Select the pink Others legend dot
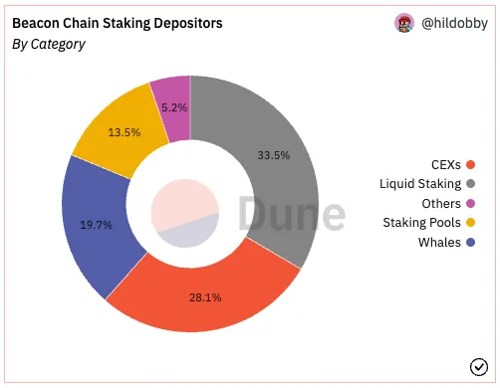 click(470, 203)
